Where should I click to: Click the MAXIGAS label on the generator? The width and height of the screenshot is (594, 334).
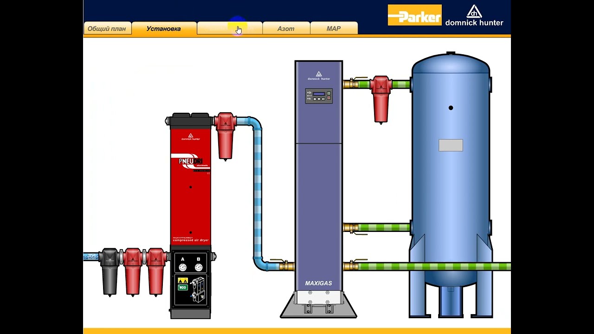click(318, 283)
